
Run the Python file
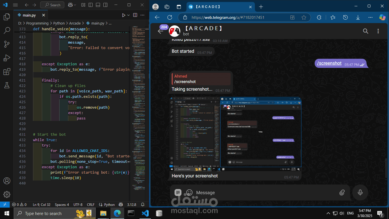[124, 15]
